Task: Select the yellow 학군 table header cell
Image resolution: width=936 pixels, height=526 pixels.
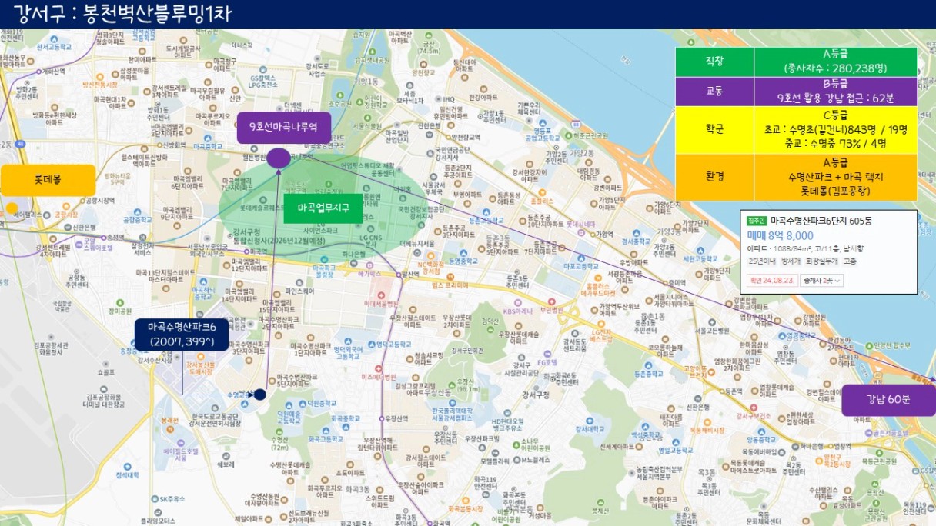Action: coord(715,130)
